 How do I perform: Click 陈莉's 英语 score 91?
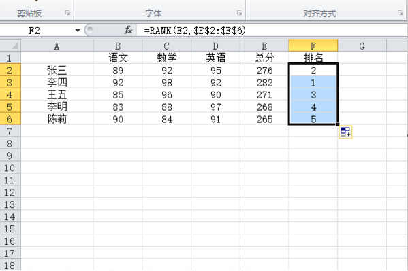[215, 119]
